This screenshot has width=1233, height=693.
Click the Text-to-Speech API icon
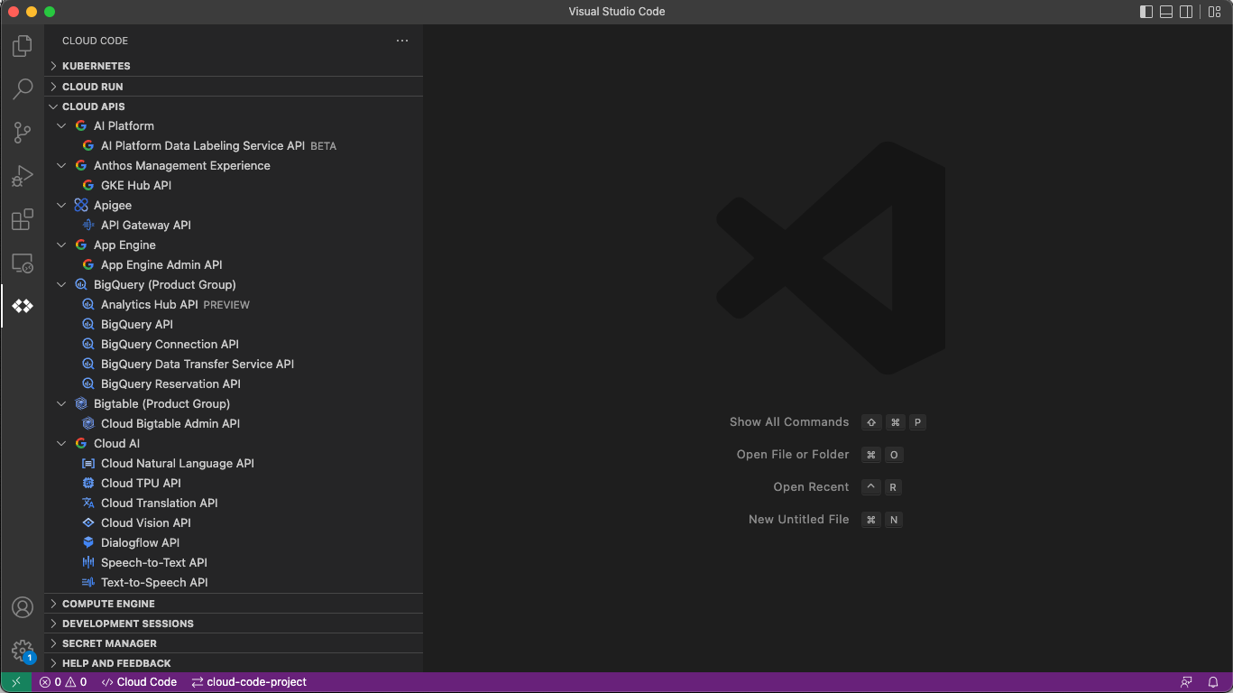point(88,582)
